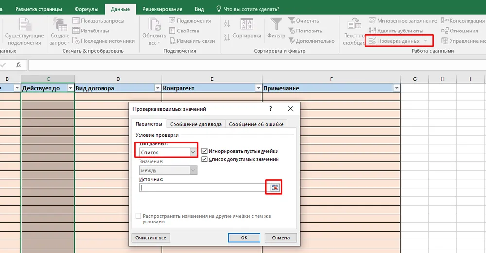Choose From table command
486x253 pixels.
pyautogui.click(x=91, y=31)
